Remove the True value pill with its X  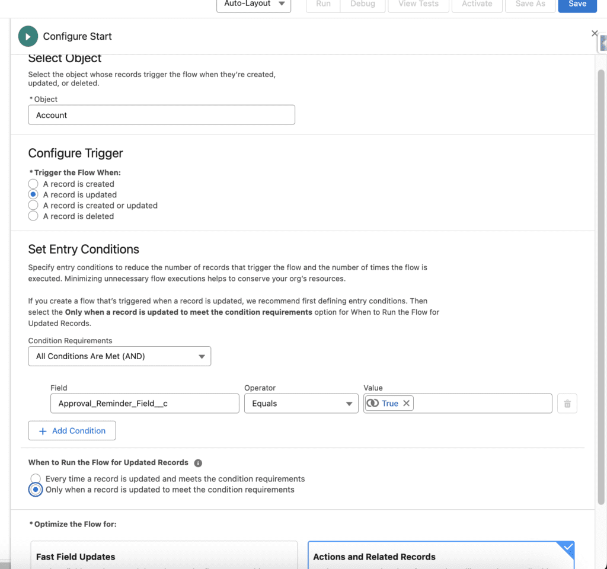point(407,403)
